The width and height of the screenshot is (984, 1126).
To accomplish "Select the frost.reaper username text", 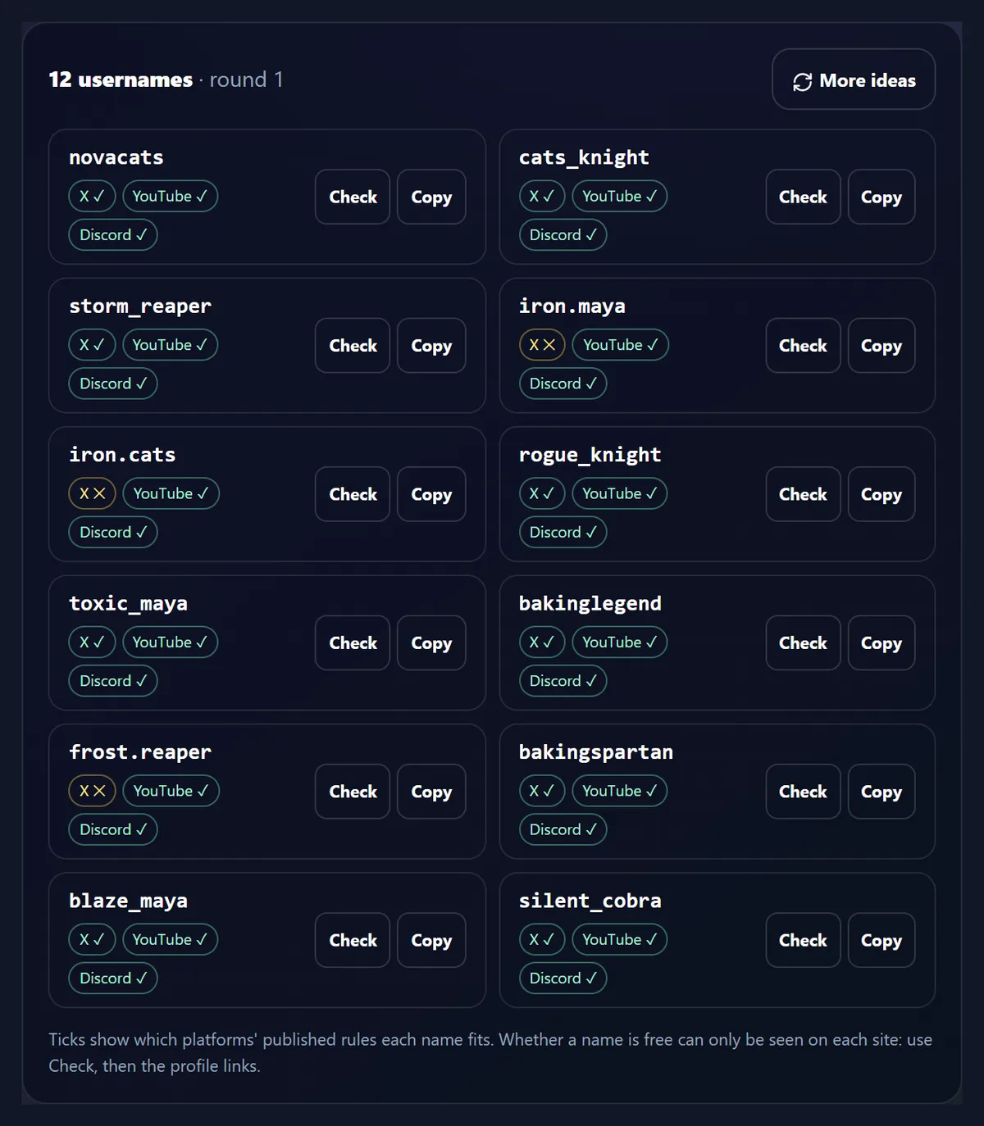I will [x=140, y=752].
